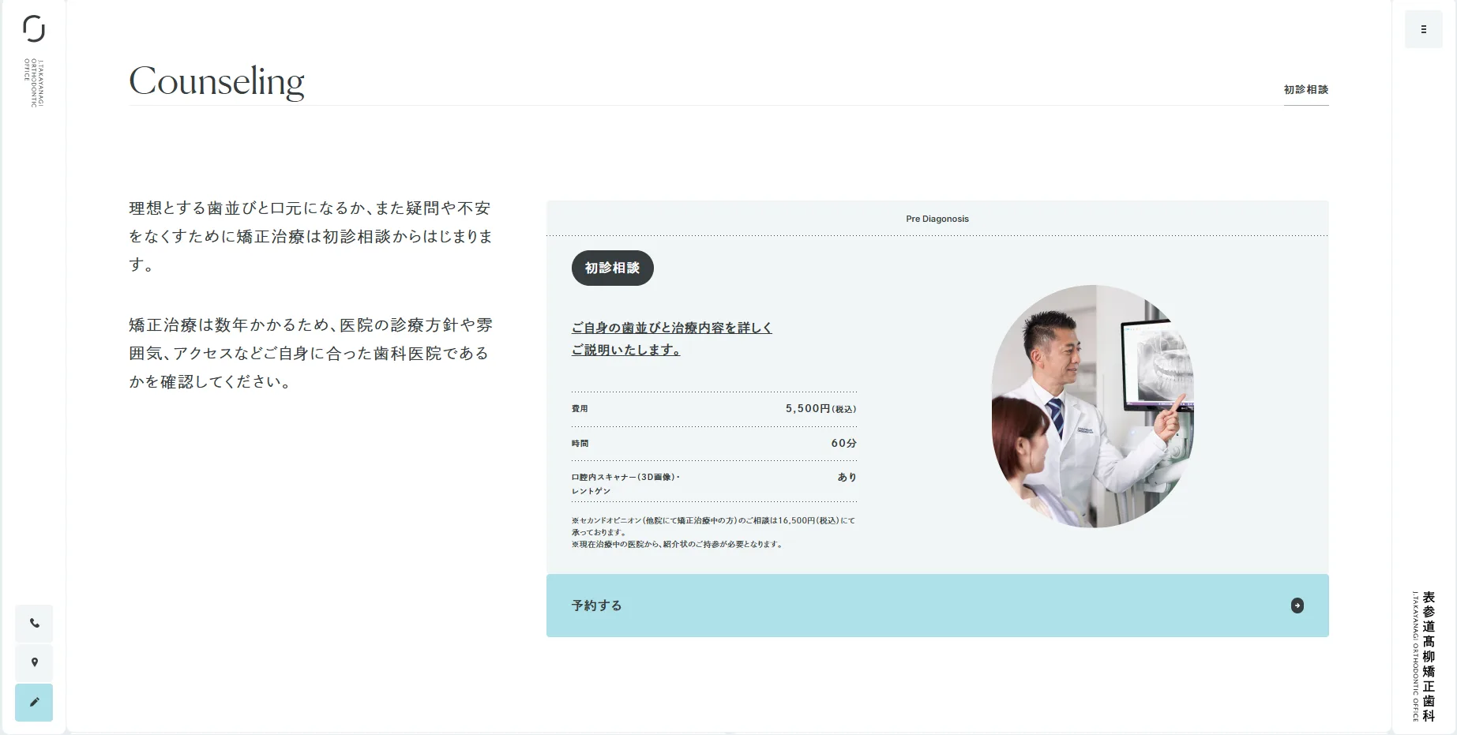Click the paragraph starting 理想とする歯並び
Screen dimensions: 1457x735
tap(311, 236)
